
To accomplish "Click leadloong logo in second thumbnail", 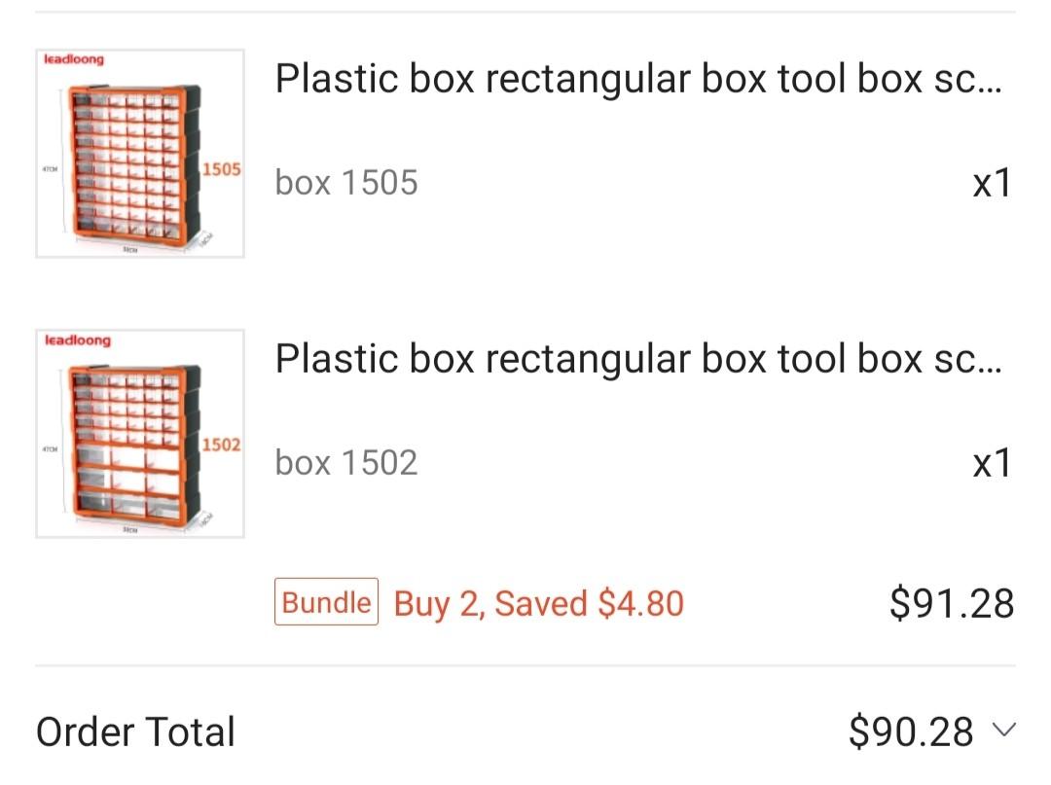I will pos(78,339).
